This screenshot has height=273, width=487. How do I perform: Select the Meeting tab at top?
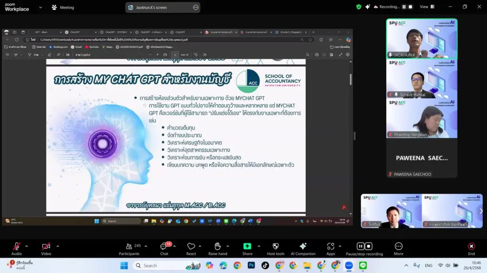(x=63, y=8)
